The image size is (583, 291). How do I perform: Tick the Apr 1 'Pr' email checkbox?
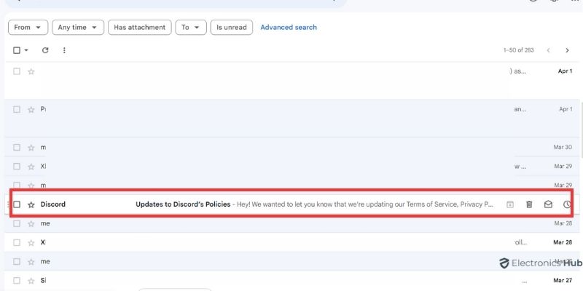coord(17,109)
